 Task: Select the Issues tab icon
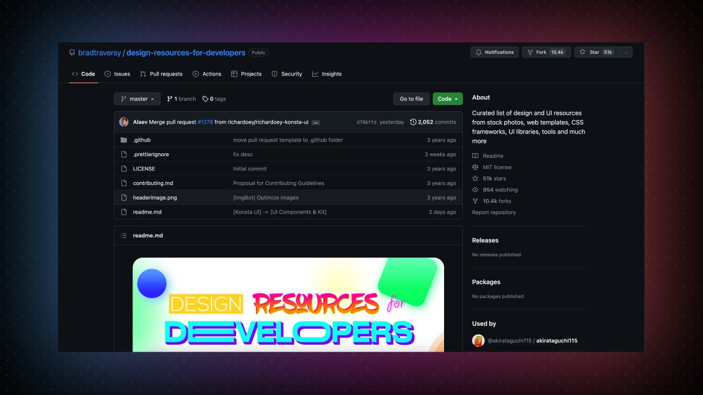click(x=107, y=74)
